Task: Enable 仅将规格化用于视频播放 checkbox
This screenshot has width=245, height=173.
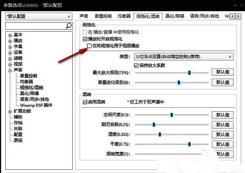Action: tap(89, 46)
